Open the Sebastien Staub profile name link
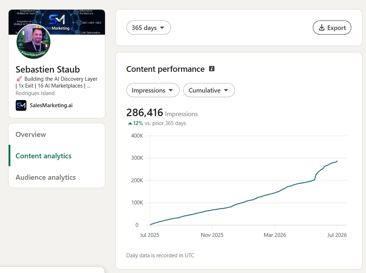The image size is (366, 273). (47, 69)
